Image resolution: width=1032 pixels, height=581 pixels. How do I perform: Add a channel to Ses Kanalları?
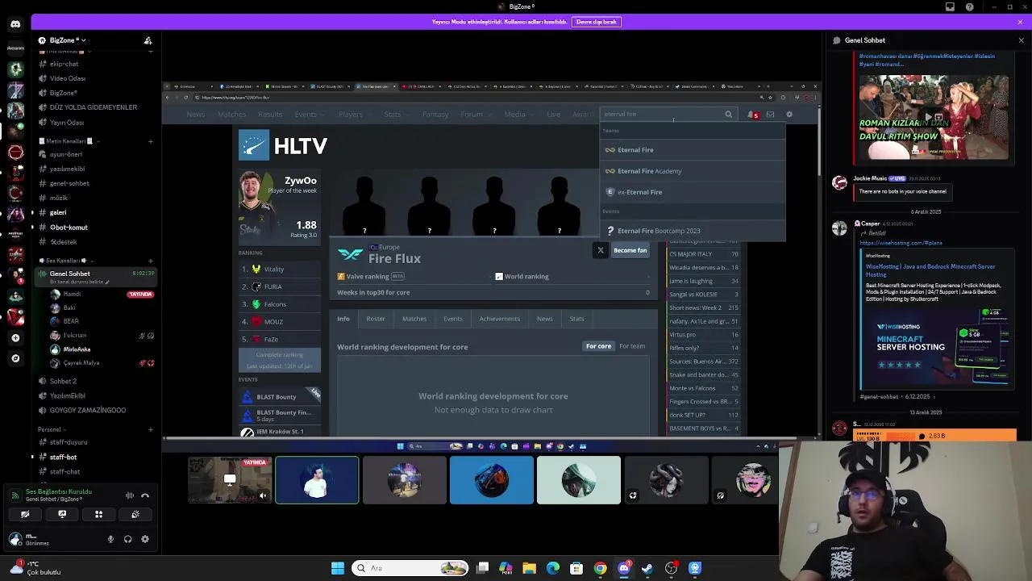tap(150, 261)
